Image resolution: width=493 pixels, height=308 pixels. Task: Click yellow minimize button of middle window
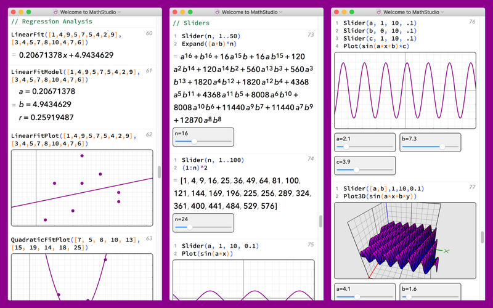(182, 12)
